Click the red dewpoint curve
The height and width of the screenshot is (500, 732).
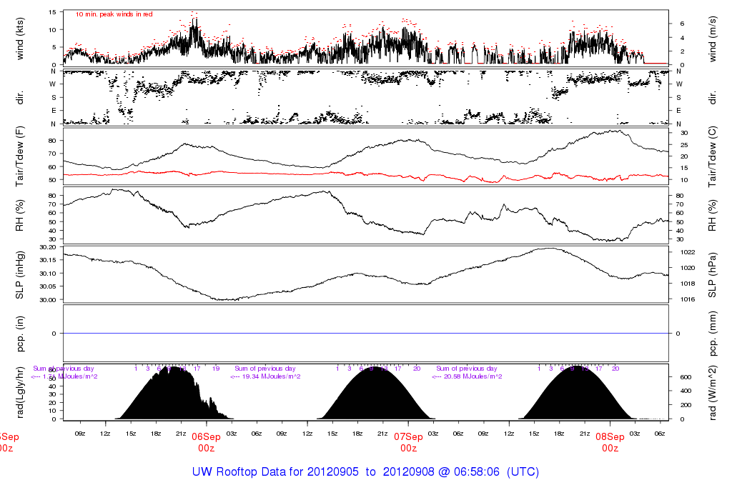tap(365, 175)
